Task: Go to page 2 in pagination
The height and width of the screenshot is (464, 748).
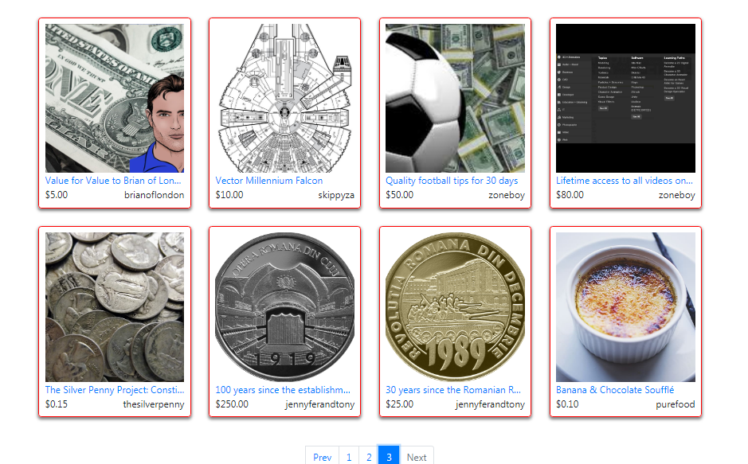Action: coord(369,457)
